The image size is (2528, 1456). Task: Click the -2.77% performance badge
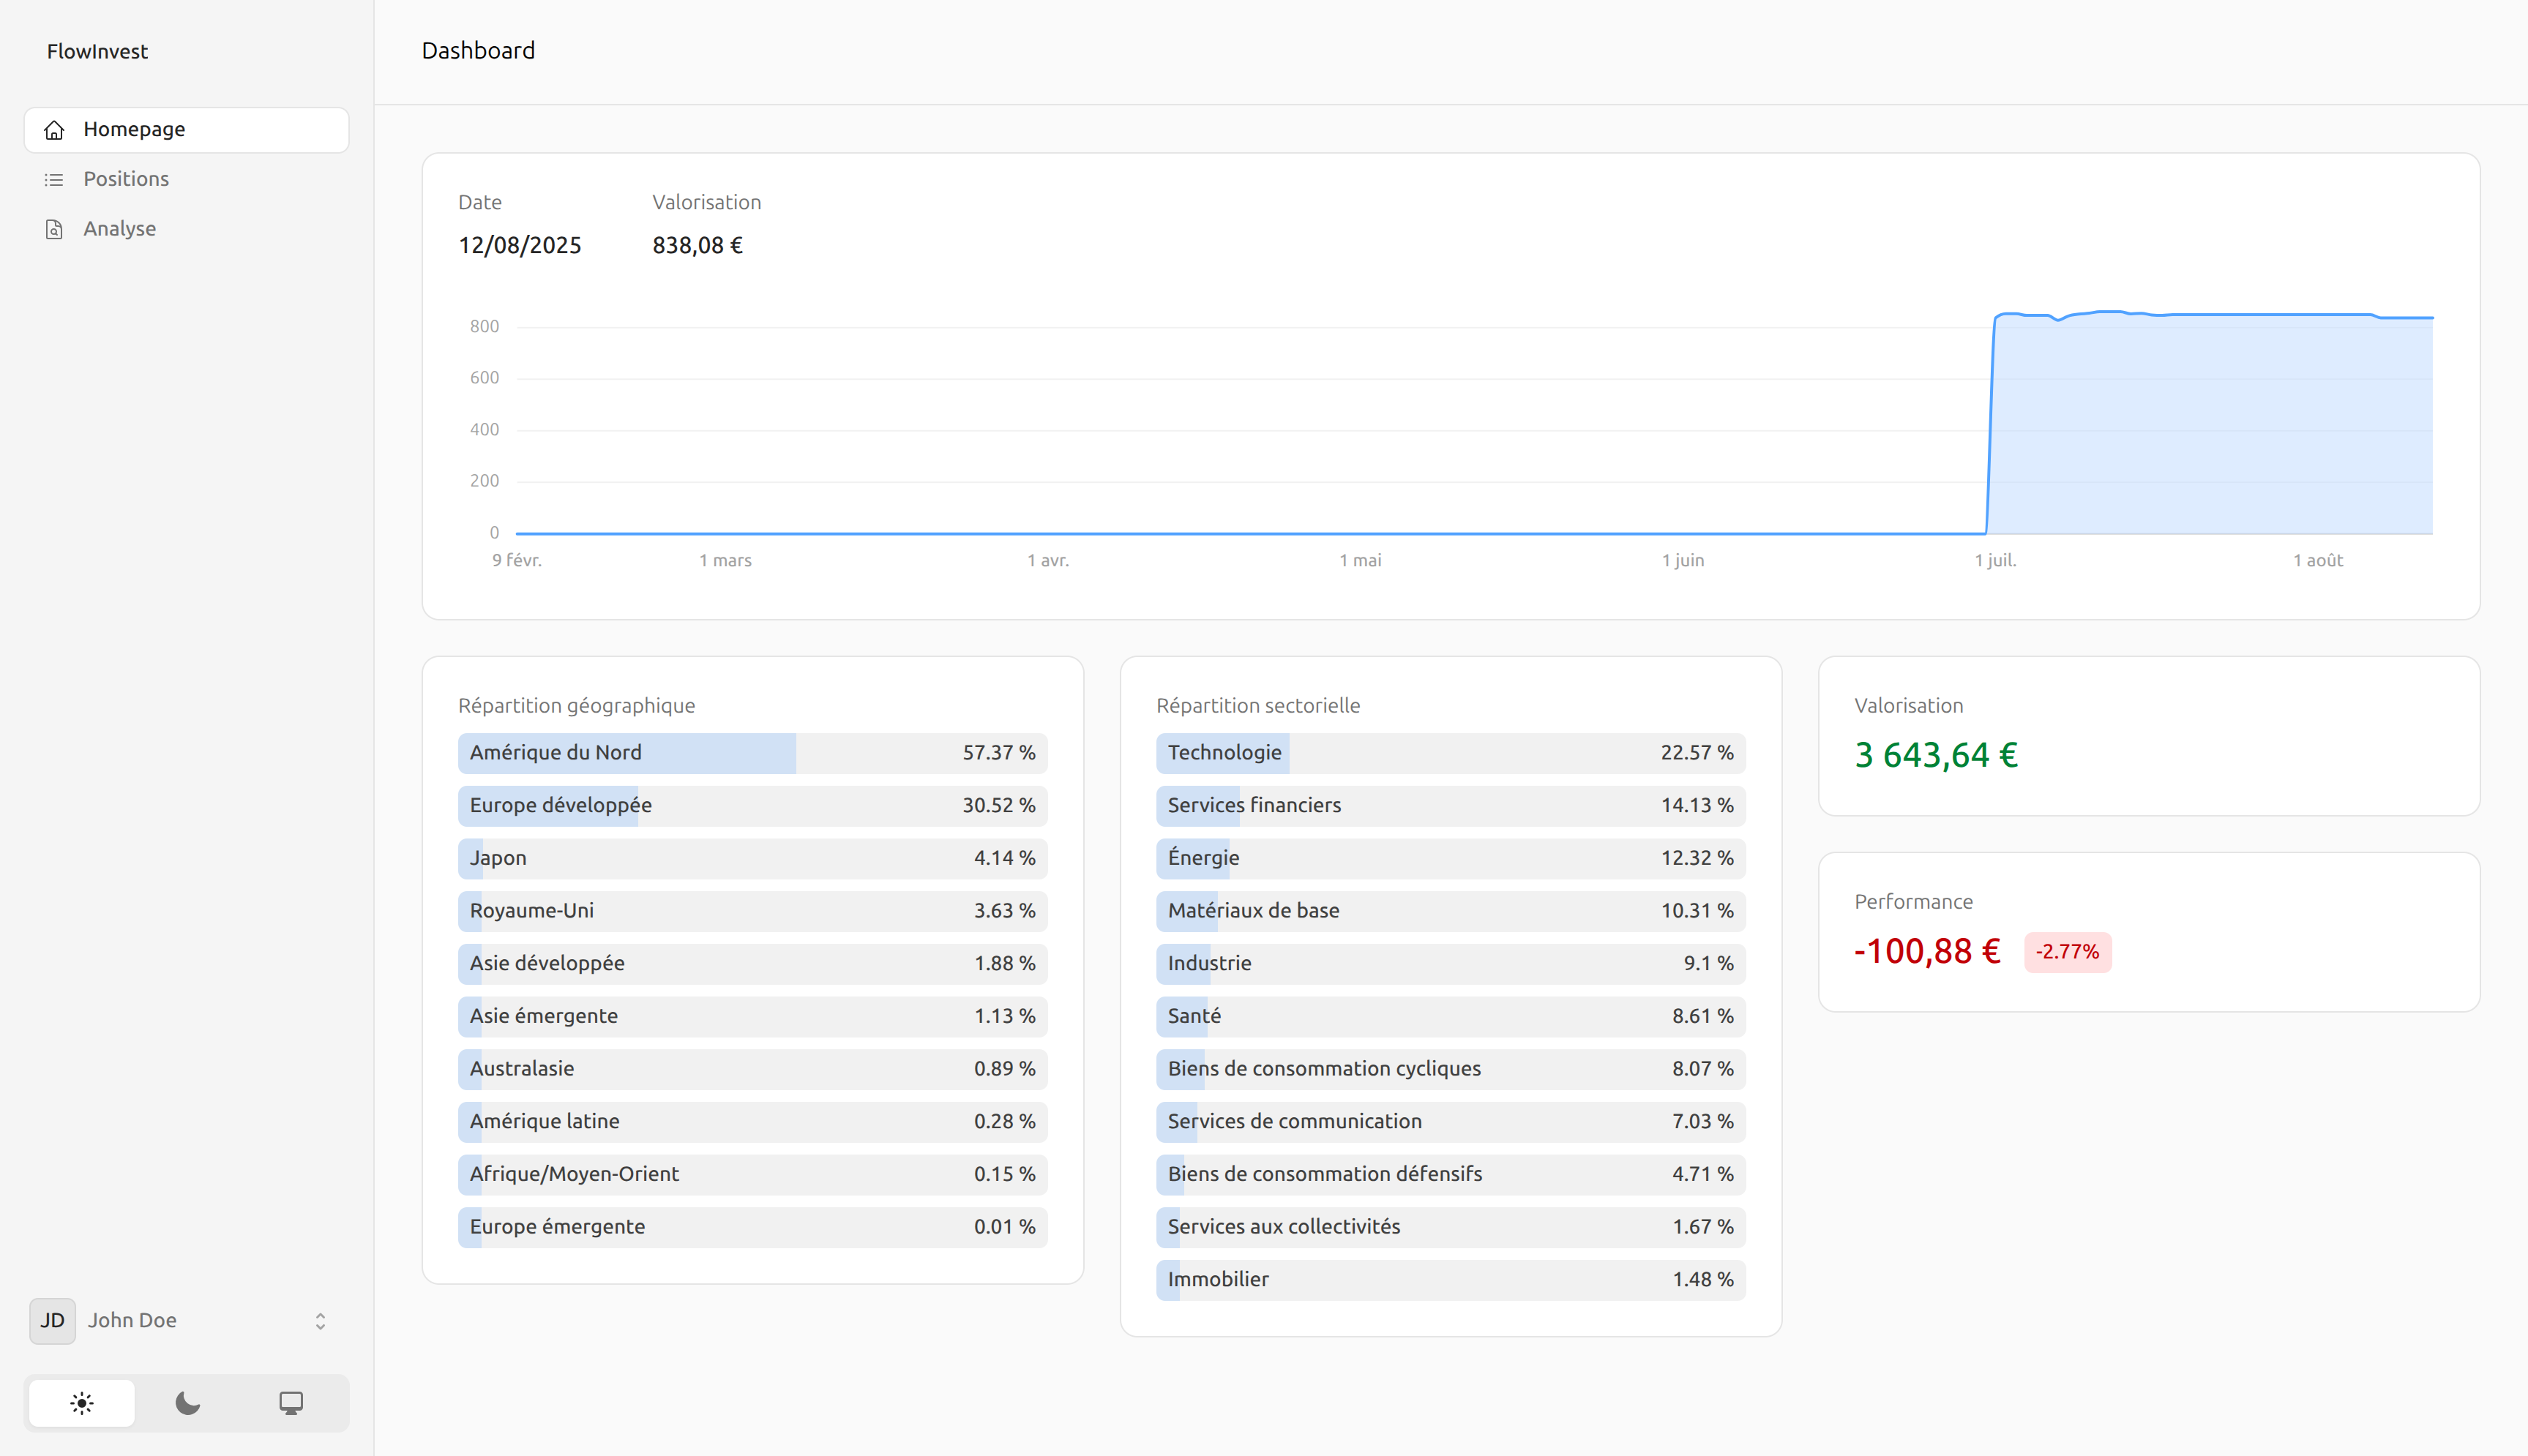[2067, 952]
